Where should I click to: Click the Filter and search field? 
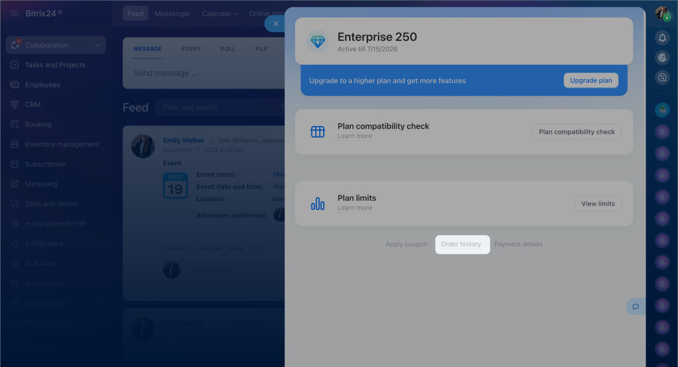[220, 108]
